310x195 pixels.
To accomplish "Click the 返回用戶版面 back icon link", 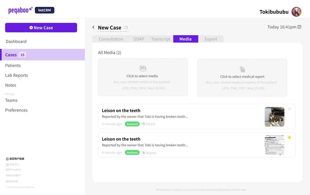I will [x=15, y=159].
